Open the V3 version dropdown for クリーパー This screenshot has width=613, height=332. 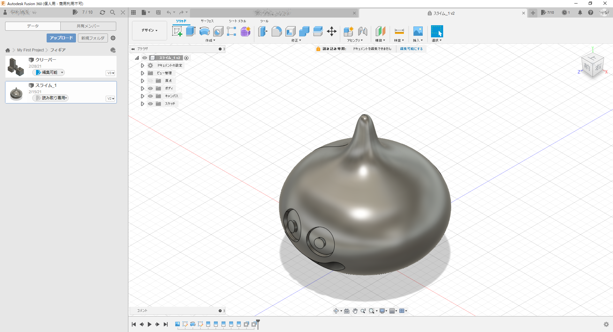(110, 73)
